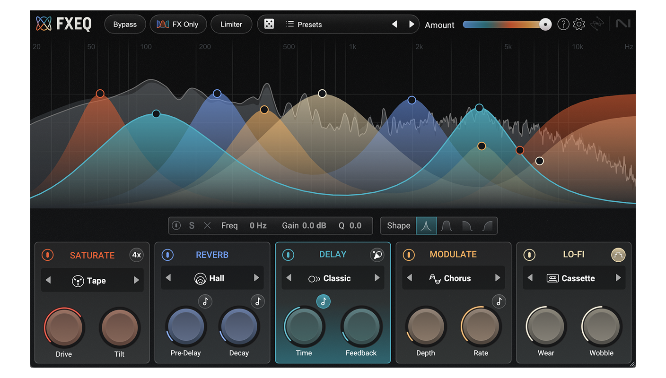Click the stepped bit-crush icon in Lo-Fi header

pyautogui.click(x=618, y=255)
